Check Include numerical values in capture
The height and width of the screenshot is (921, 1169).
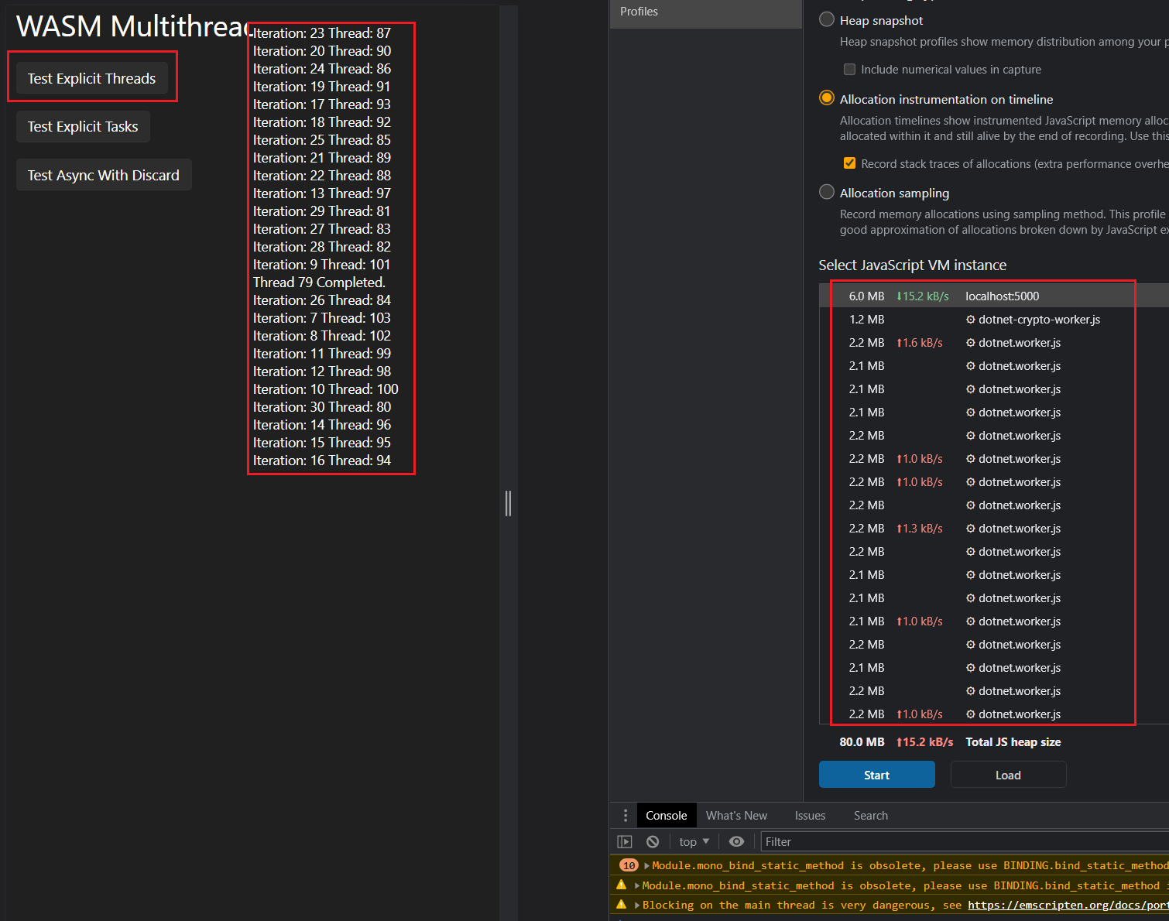(x=849, y=69)
